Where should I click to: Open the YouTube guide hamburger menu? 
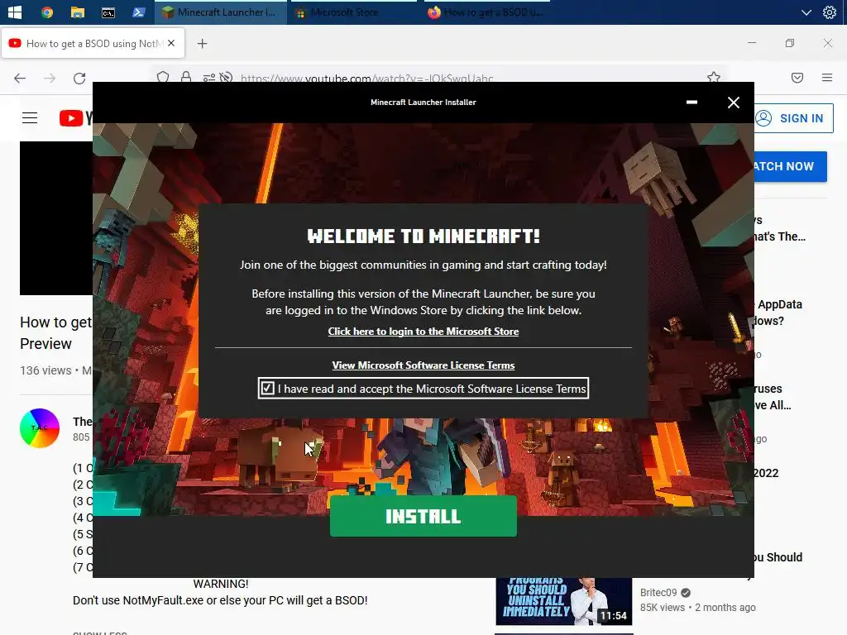coord(30,117)
